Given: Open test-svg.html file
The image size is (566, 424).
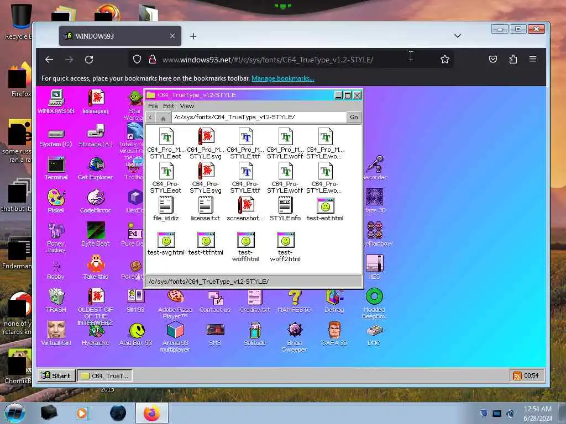Looking at the screenshot, I should click(166, 243).
